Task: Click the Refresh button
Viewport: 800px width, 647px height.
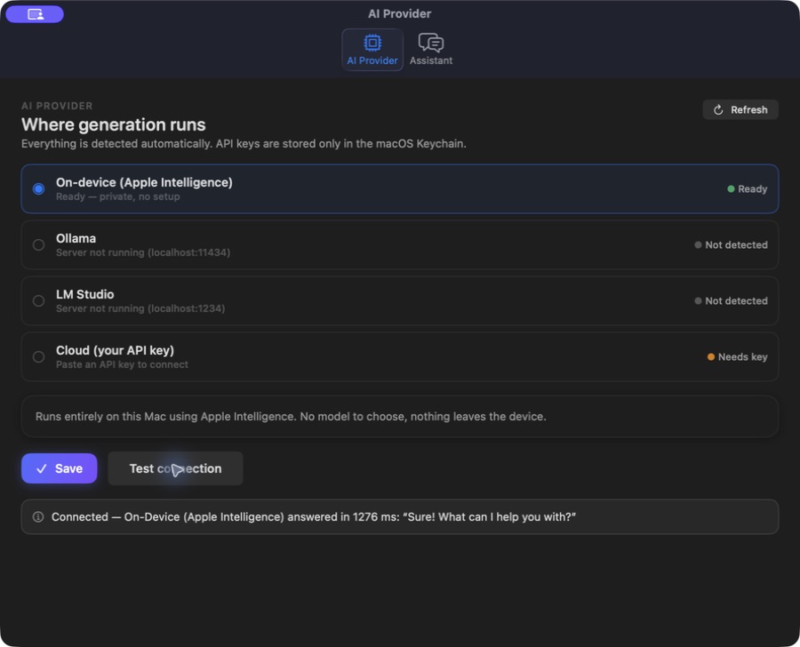Action: point(740,109)
